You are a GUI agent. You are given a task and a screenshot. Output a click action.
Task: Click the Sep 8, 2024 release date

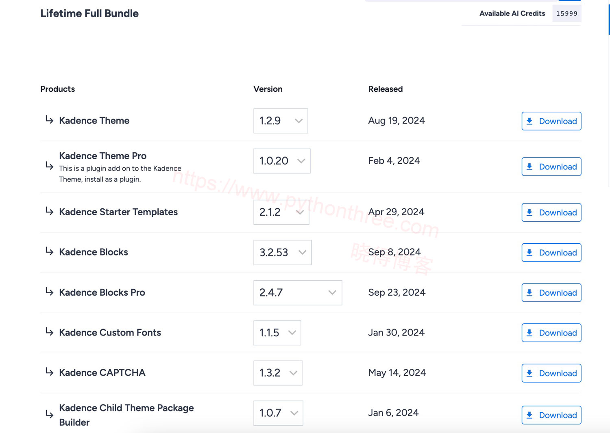pyautogui.click(x=394, y=252)
